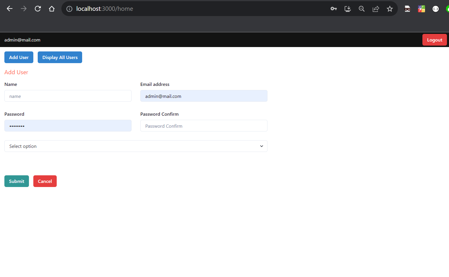Navigate back using the arrow icon
Screen dimensions: 449x277
(x=10, y=8)
